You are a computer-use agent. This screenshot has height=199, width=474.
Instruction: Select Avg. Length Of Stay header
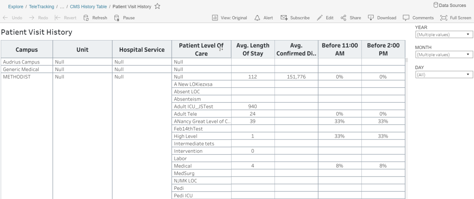click(x=253, y=50)
